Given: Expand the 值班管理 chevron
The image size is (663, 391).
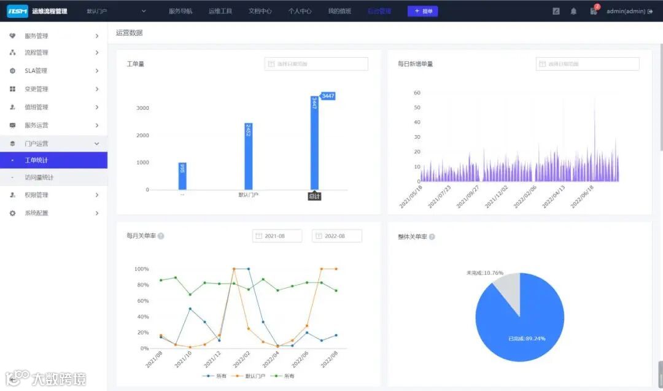Looking at the screenshot, I should (x=97, y=107).
